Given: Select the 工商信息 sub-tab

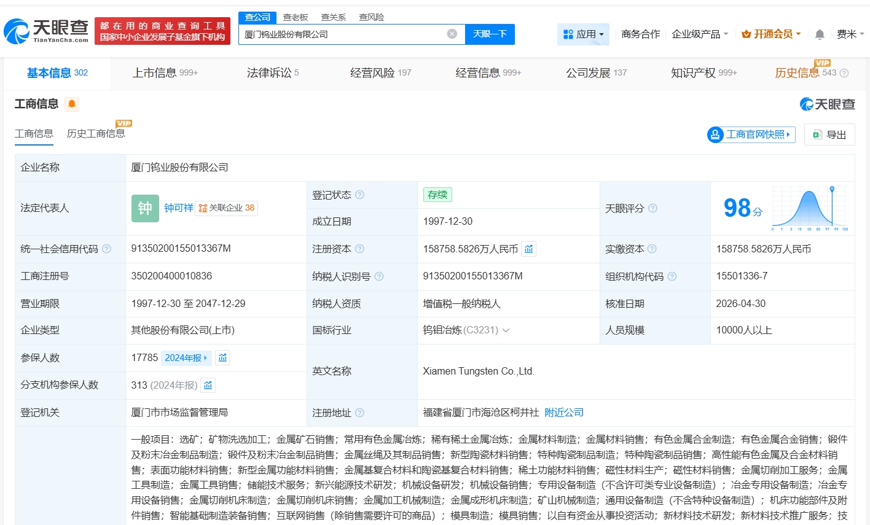Looking at the screenshot, I should pos(34,133).
